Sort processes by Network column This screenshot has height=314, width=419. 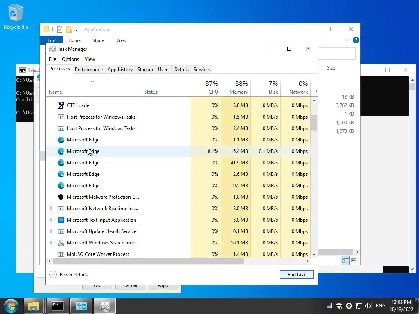tap(295, 88)
